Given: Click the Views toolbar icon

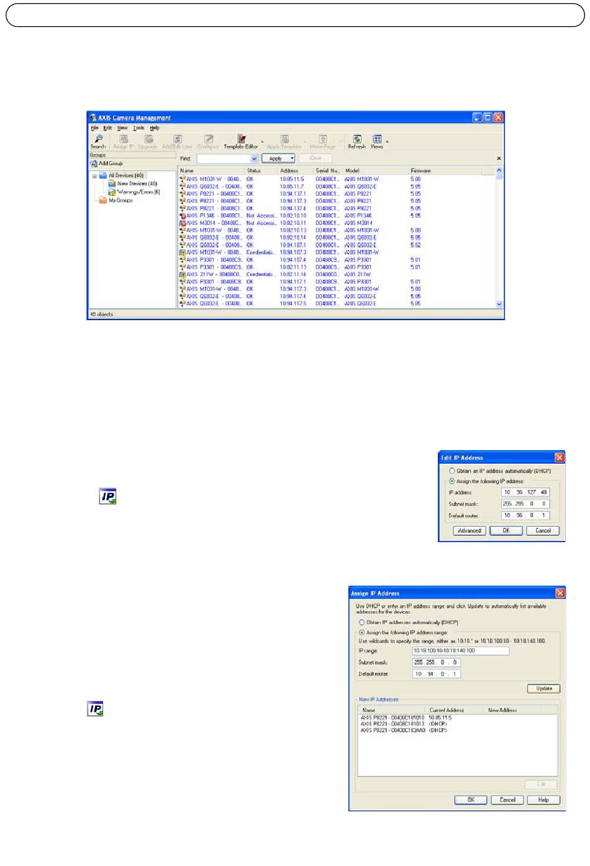Looking at the screenshot, I should tap(377, 139).
